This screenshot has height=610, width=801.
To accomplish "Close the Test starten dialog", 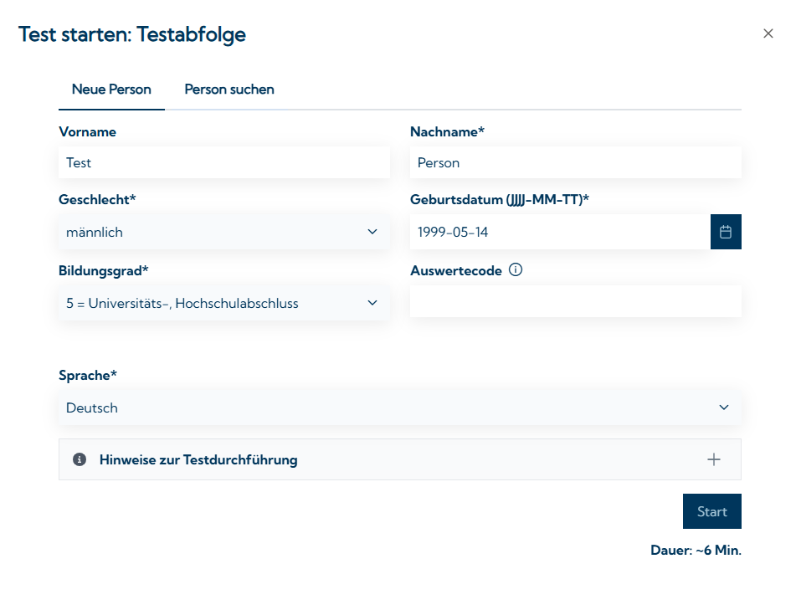I will click(768, 33).
